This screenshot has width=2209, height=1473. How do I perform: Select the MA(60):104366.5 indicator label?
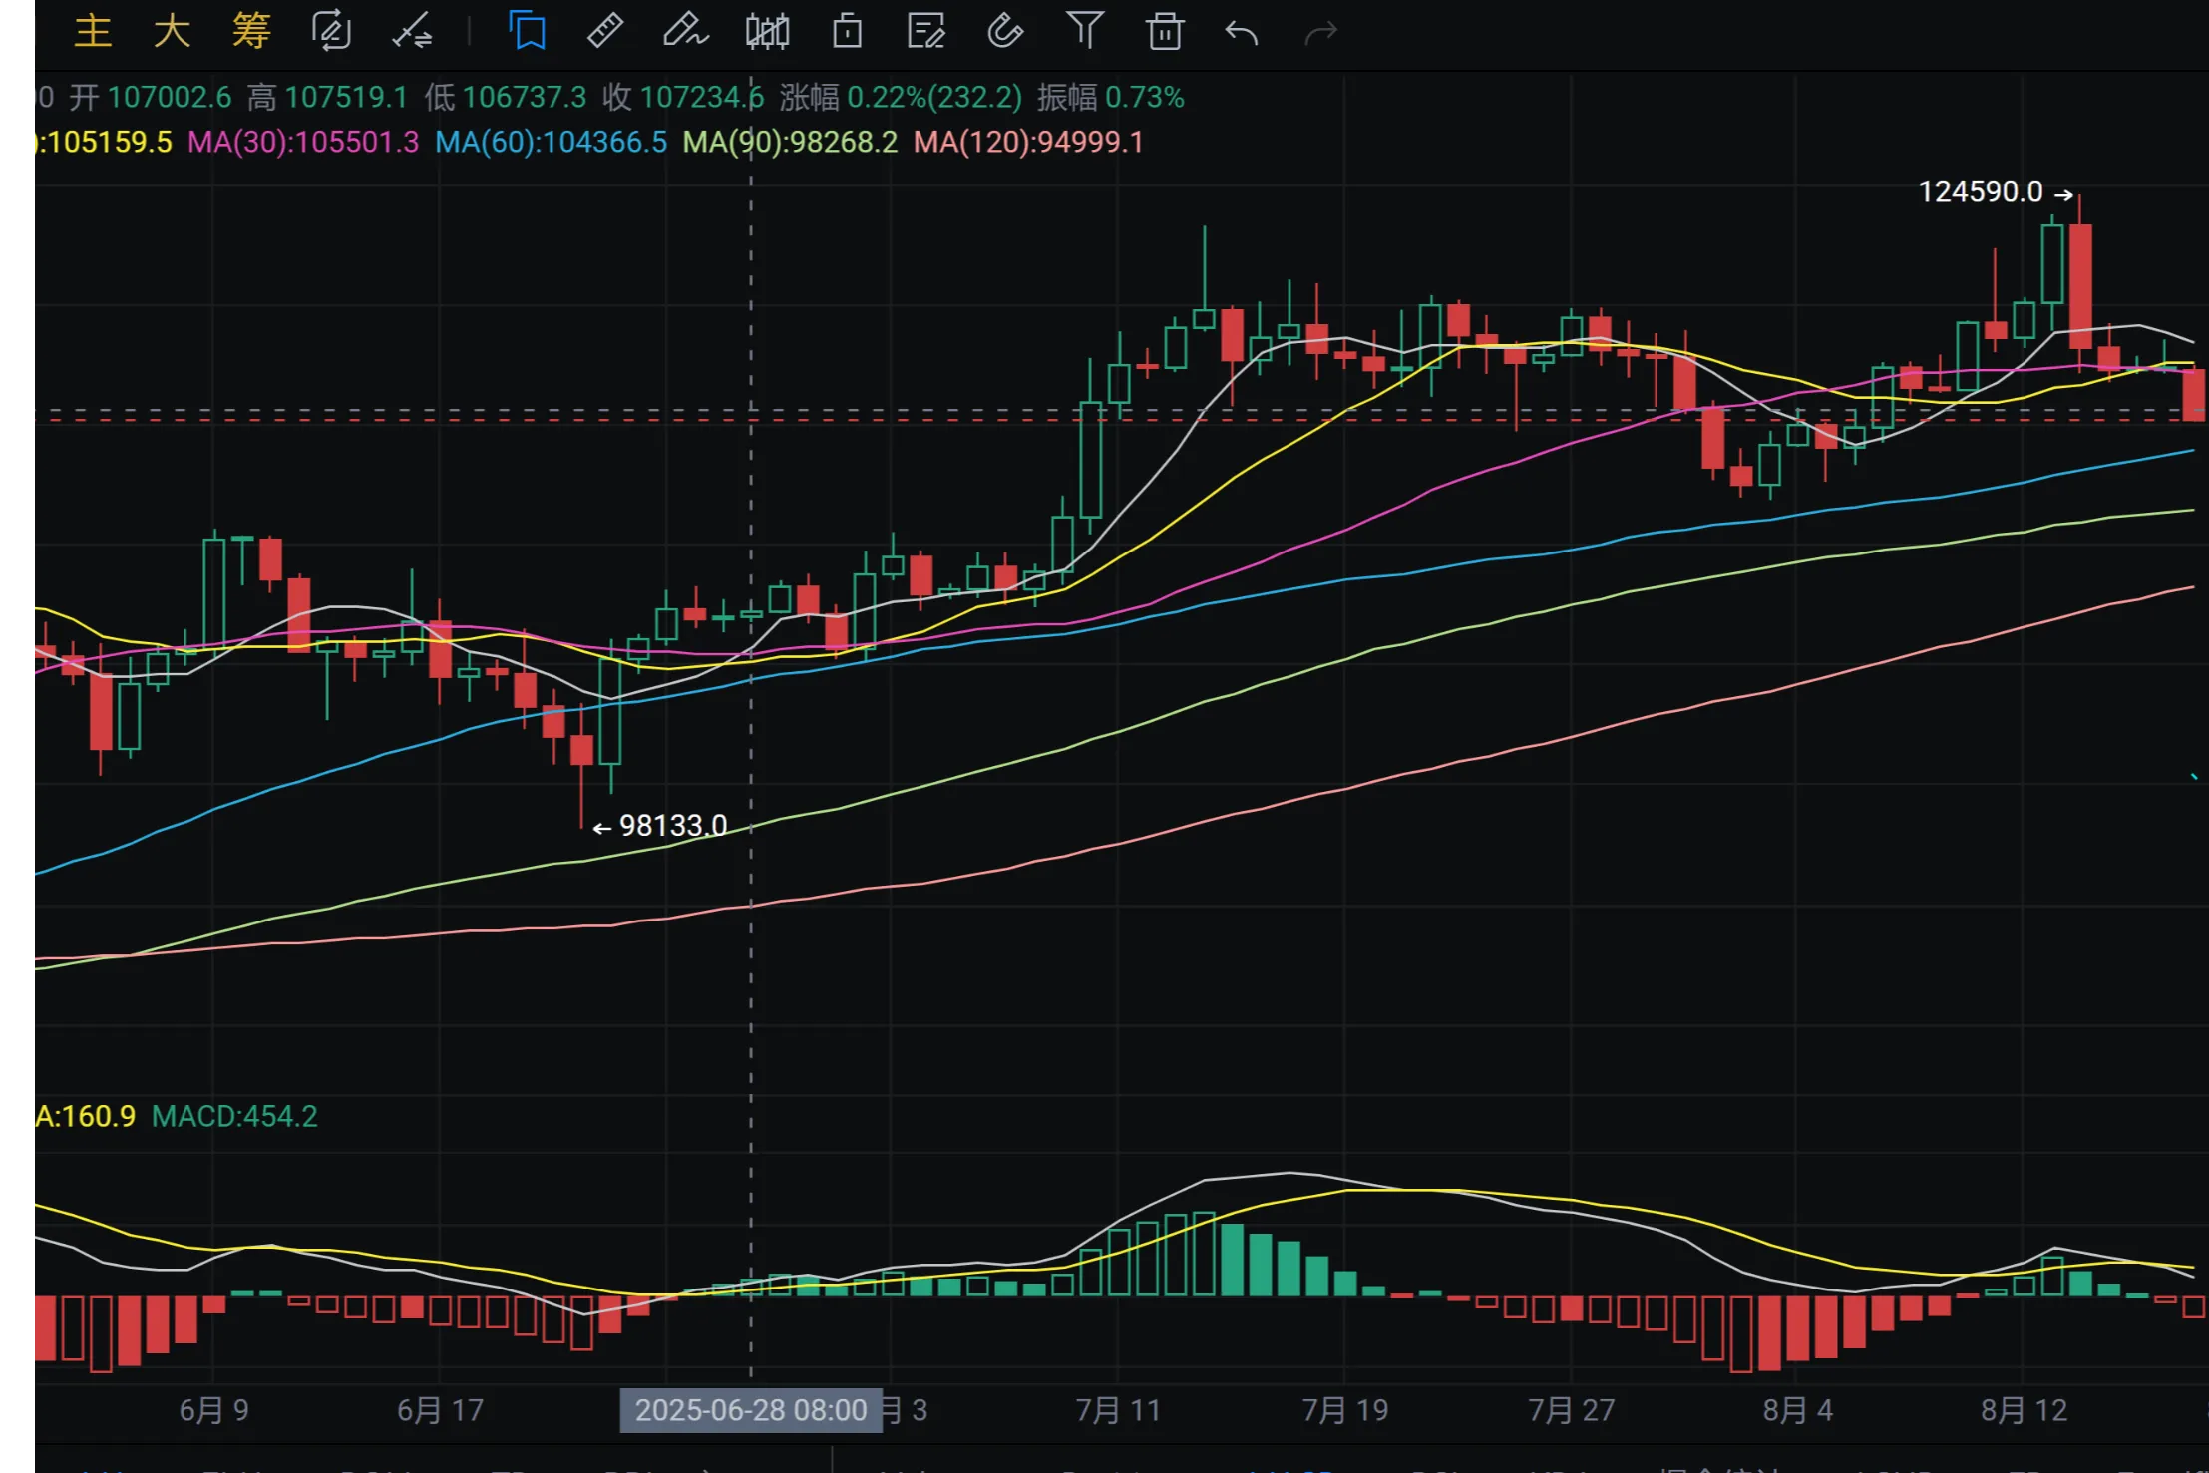(551, 142)
